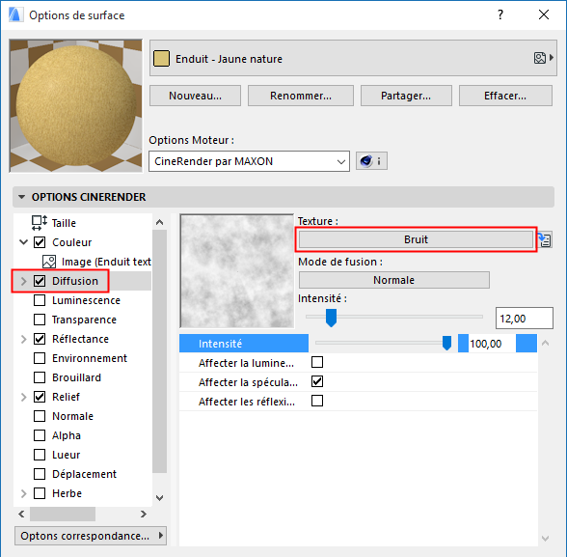This screenshot has width=567, height=557.
Task: Click the CineRender info icon button
Action: tap(371, 160)
